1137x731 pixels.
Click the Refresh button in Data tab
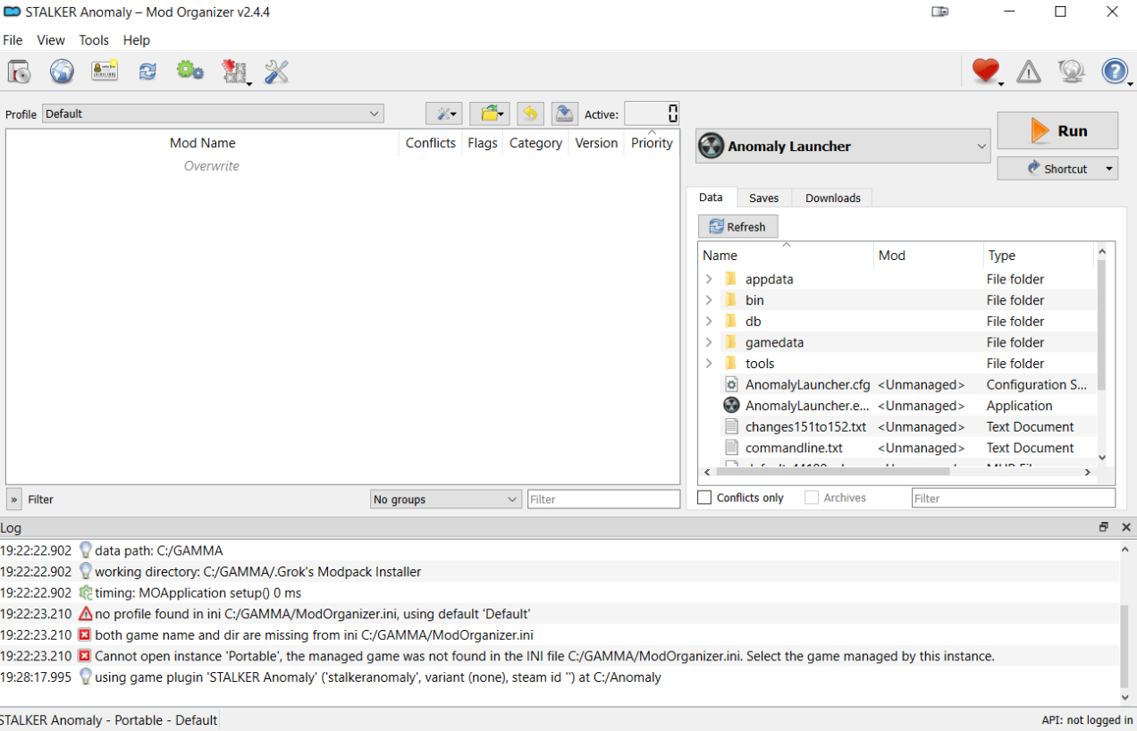tap(737, 227)
